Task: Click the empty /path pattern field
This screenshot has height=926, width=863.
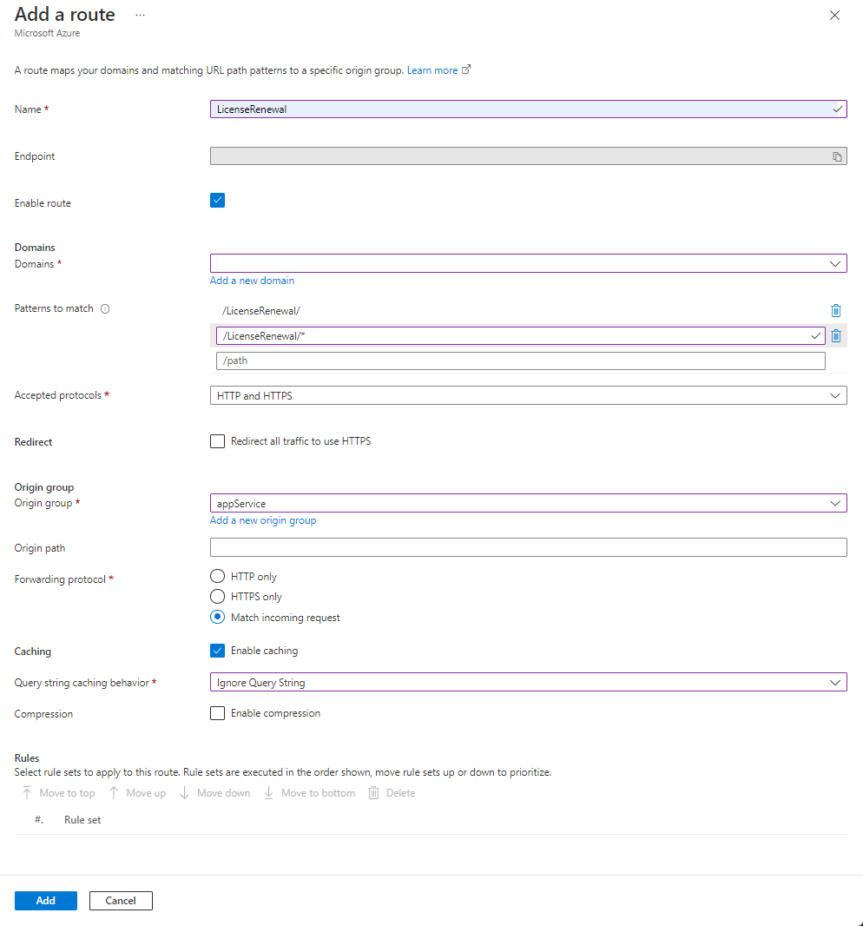Action: coord(520,360)
